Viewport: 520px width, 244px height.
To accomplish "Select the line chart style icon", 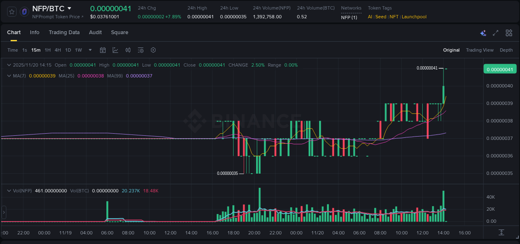I will coord(115,50).
